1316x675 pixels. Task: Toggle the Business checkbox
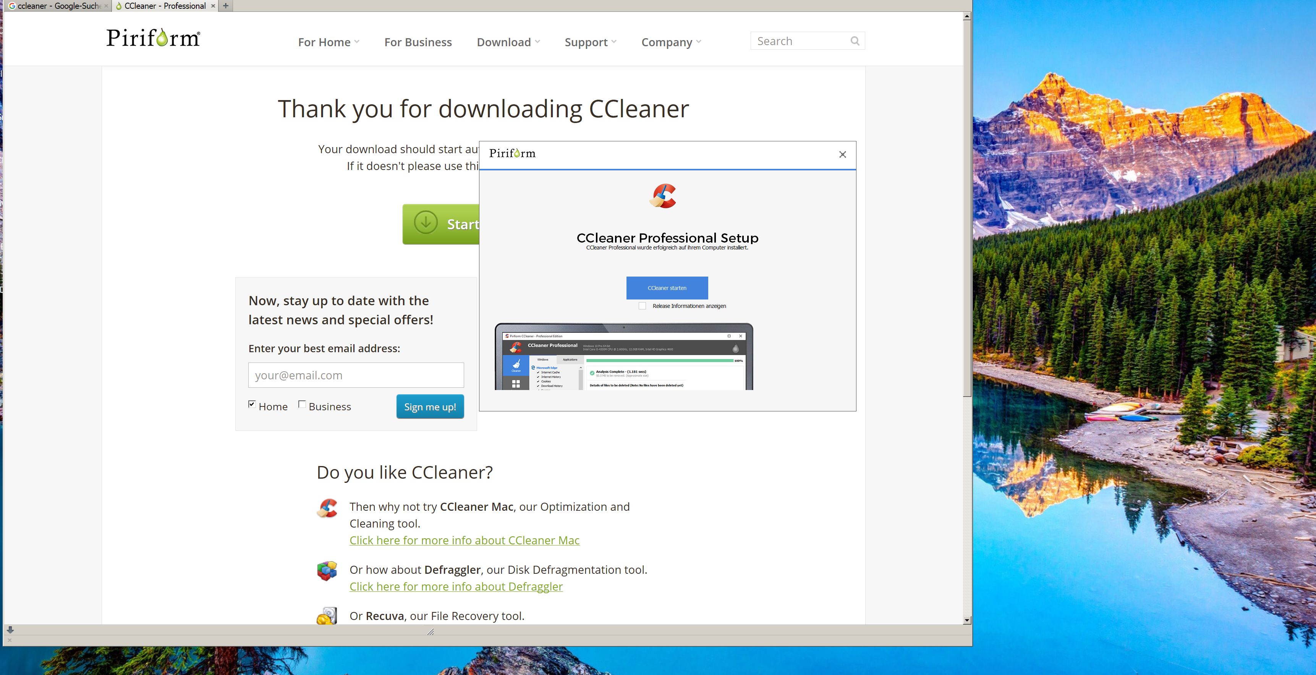(302, 404)
